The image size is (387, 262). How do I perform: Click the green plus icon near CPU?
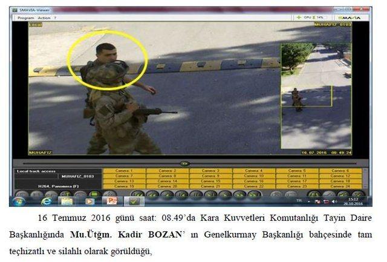(298, 18)
